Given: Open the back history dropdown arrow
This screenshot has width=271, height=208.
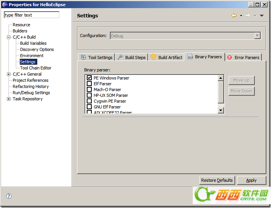Looking at the screenshot, I should [x=241, y=15].
